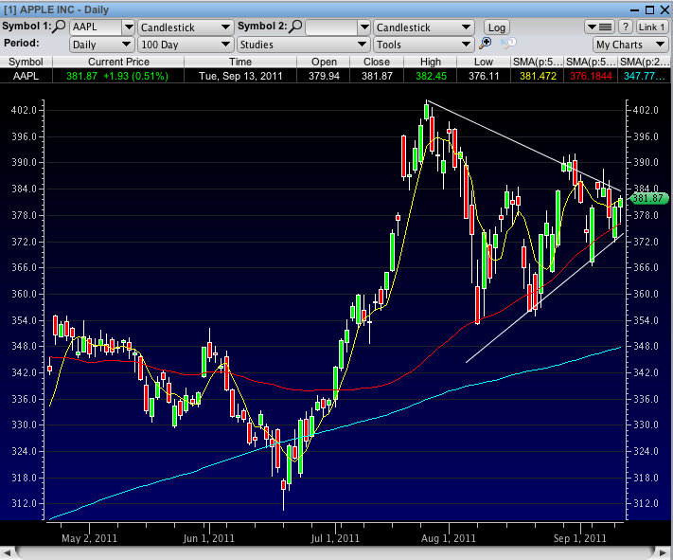The width and height of the screenshot is (673, 560).
Task: Open the chart options list menu icon
Action: click(x=598, y=27)
